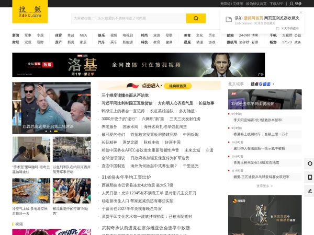Open the 千帆 link in navigation
Viewport: 314px width, 235px height.
tap(273, 36)
